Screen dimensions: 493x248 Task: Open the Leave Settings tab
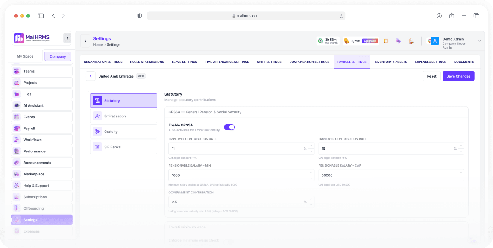pos(184,62)
